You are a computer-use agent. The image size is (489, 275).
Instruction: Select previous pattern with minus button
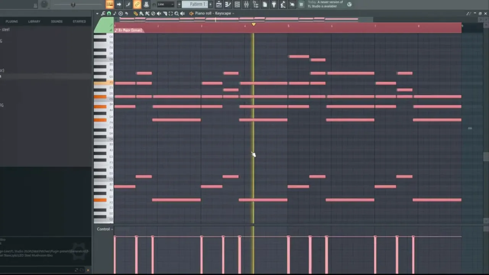tap(179, 4)
